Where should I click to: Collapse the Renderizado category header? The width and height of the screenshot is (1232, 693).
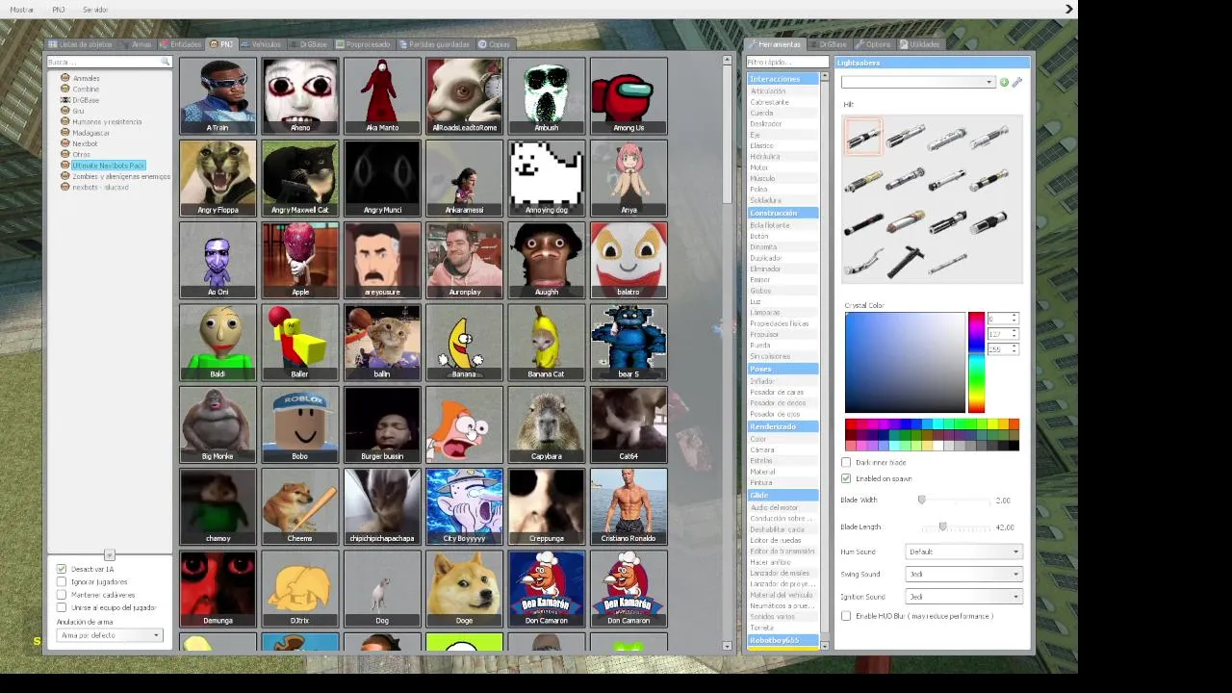click(x=783, y=426)
